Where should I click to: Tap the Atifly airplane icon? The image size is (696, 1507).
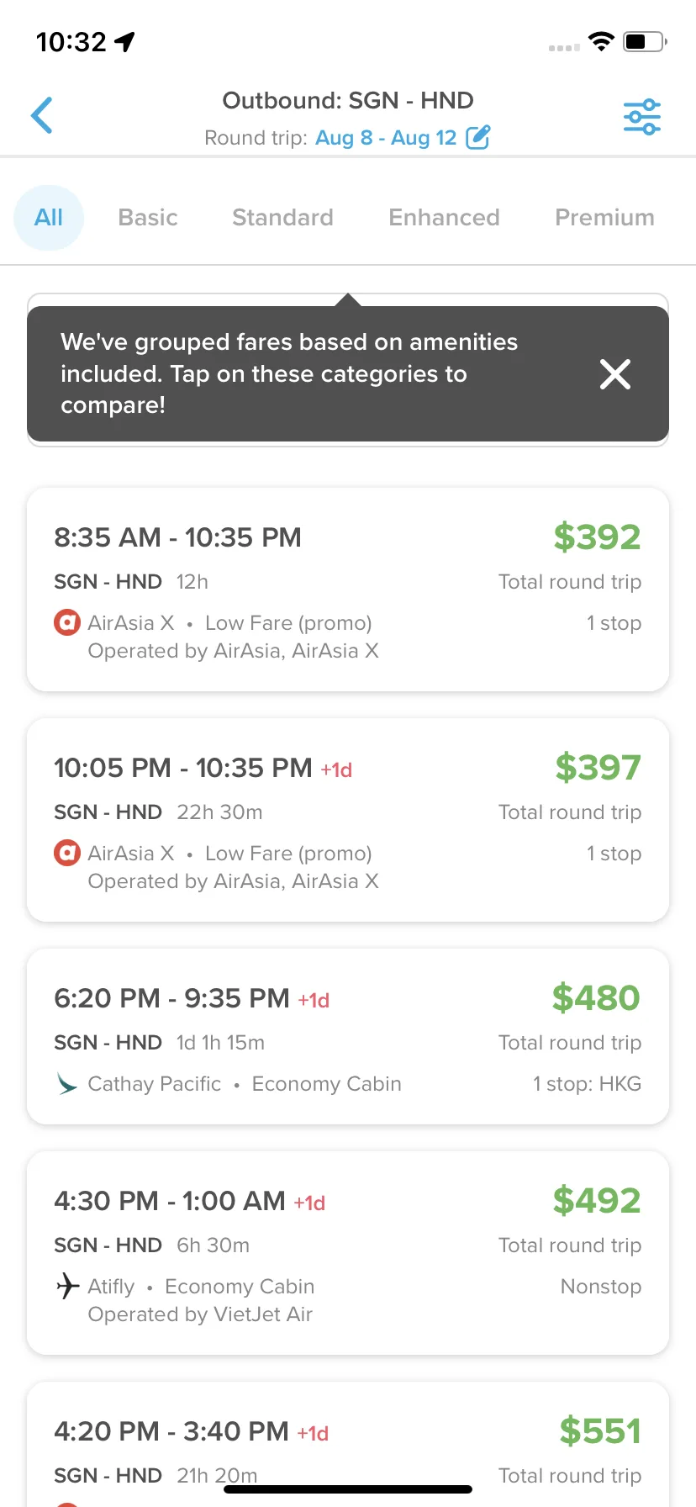coord(67,1286)
